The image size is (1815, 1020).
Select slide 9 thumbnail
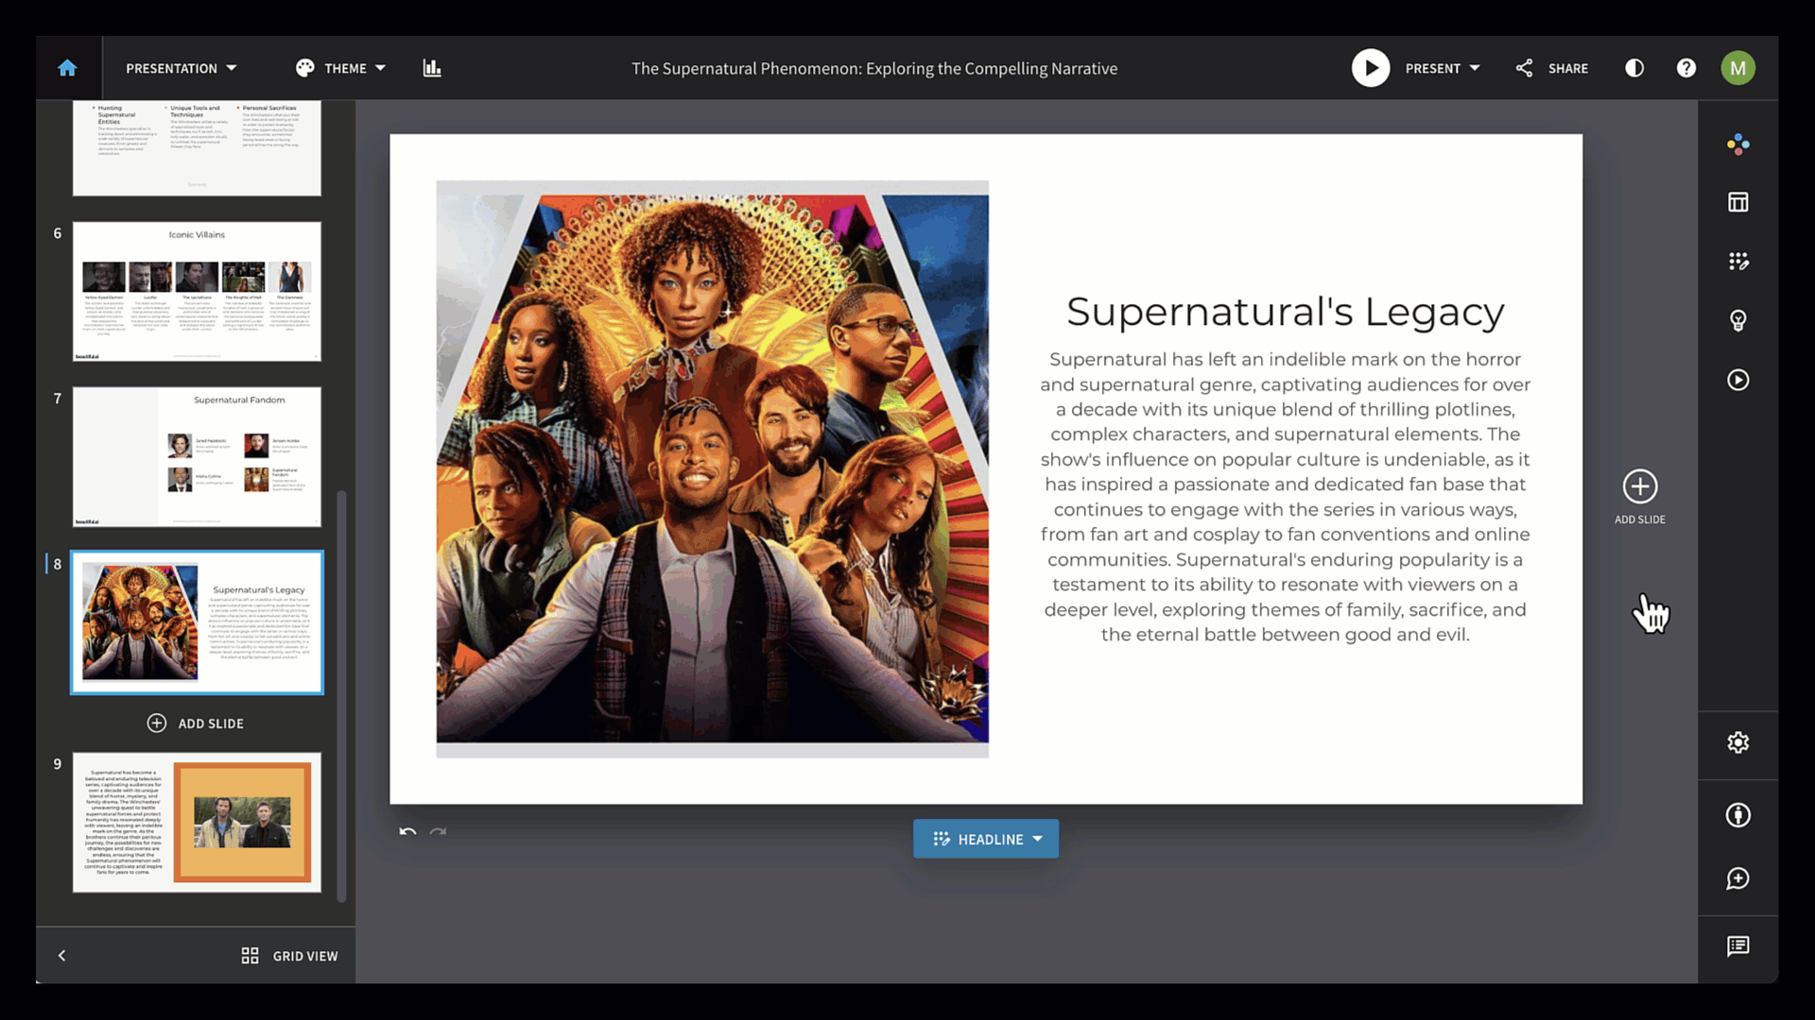pos(197,823)
